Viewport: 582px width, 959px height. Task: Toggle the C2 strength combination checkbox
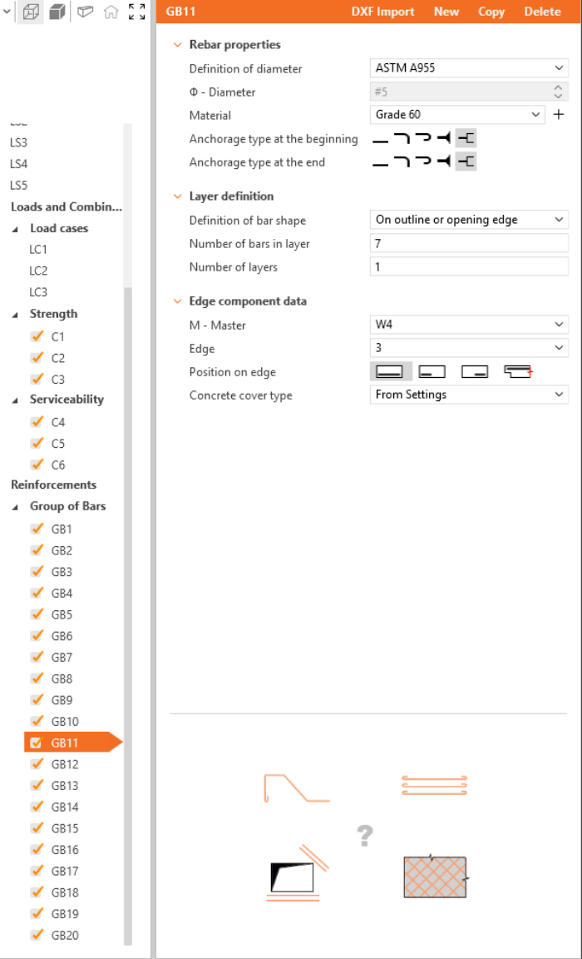37,358
